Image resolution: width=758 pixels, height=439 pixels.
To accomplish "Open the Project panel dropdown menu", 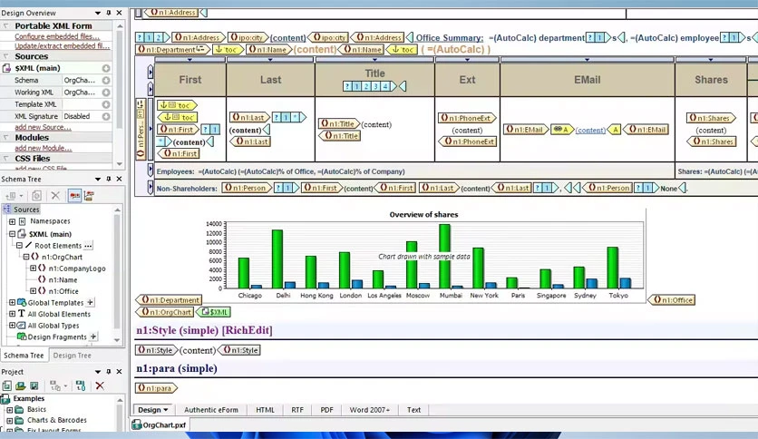I will coord(98,371).
